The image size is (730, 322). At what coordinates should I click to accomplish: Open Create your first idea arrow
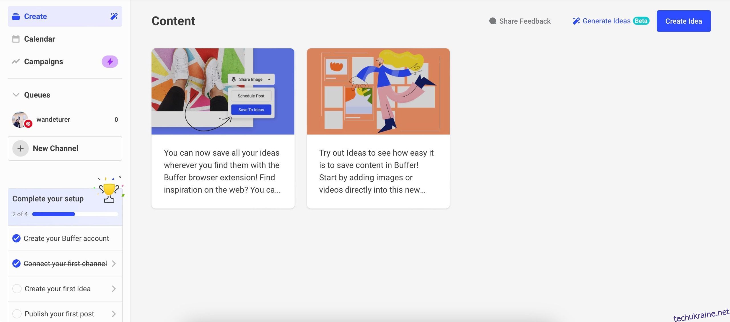114,288
